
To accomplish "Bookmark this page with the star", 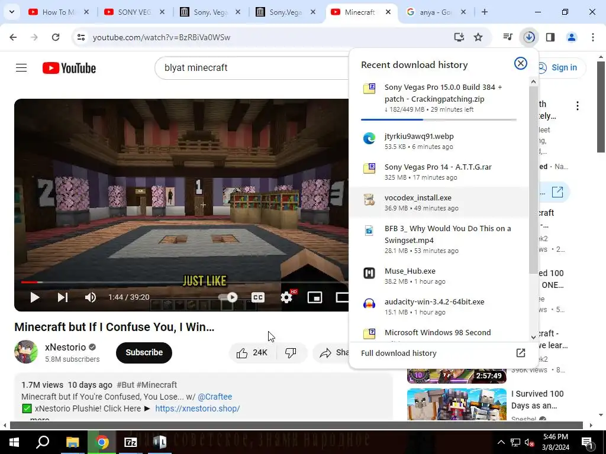I will point(478,37).
